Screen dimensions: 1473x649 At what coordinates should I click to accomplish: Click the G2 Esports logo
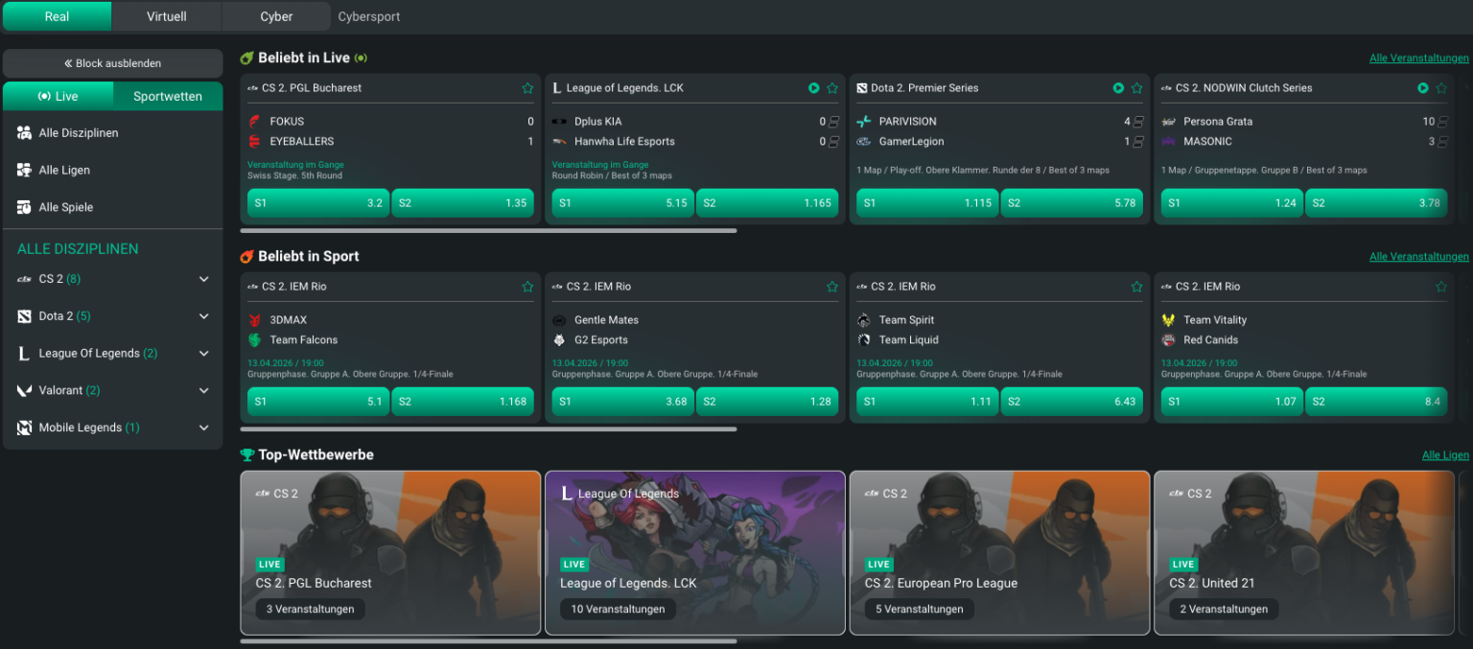tap(559, 340)
